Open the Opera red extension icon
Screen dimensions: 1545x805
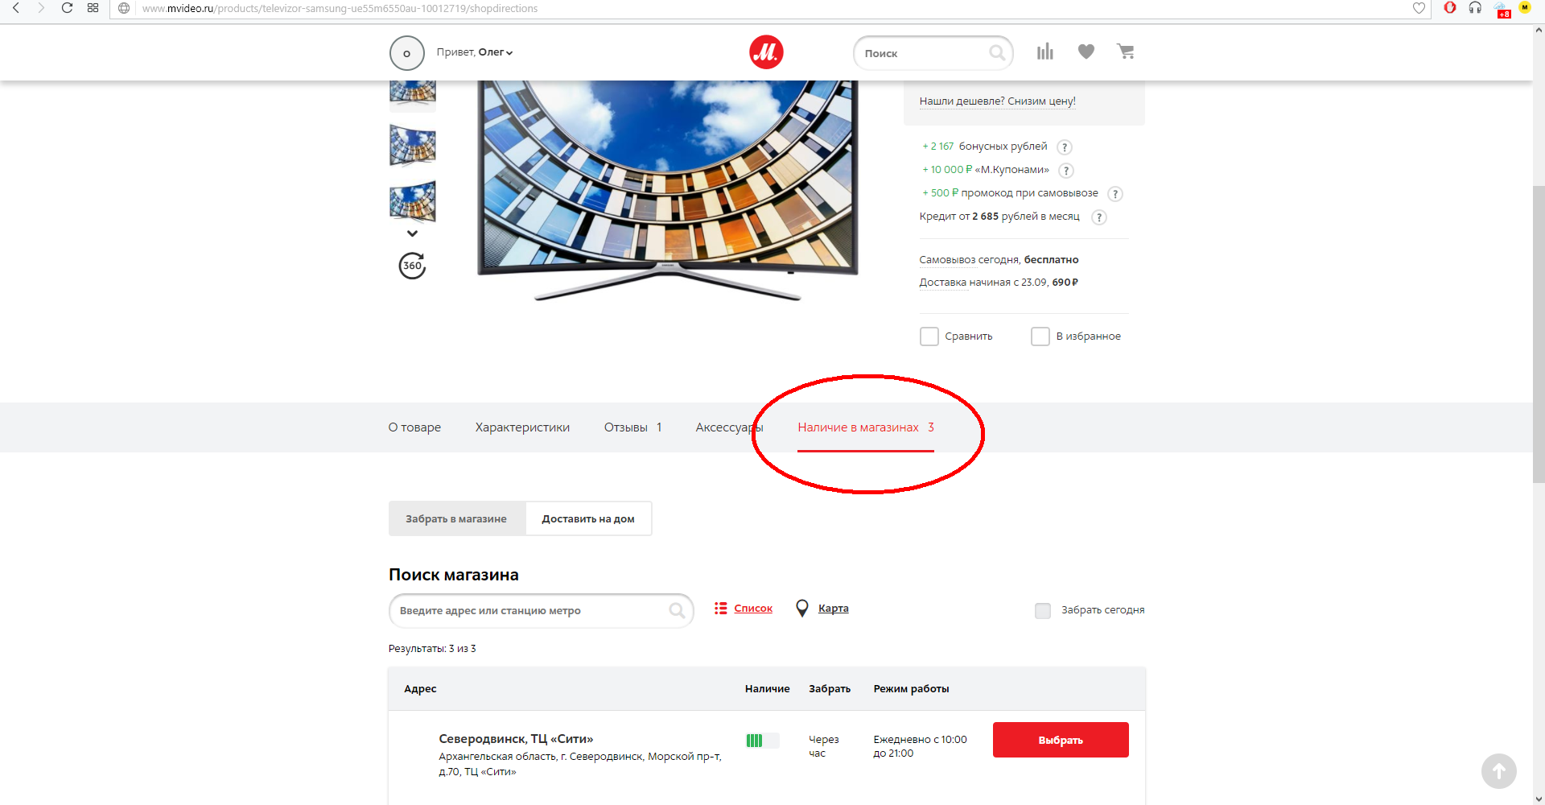[x=1450, y=8]
